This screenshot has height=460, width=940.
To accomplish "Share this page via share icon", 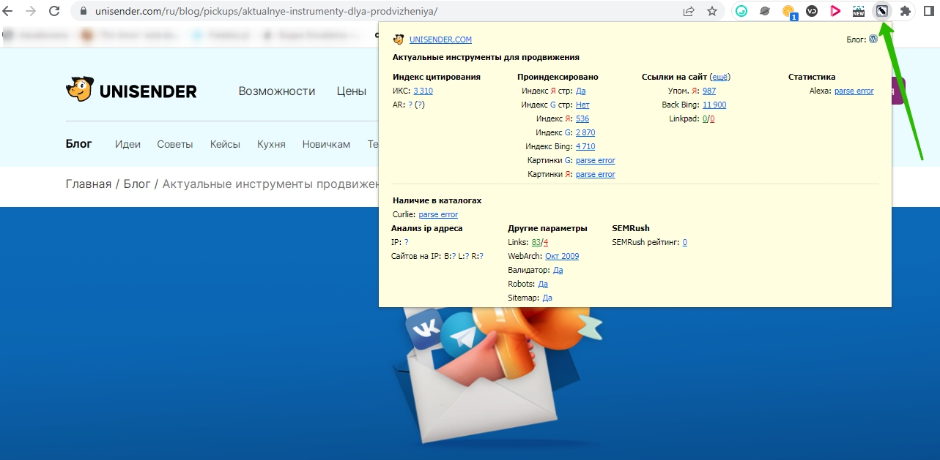I will [x=689, y=11].
